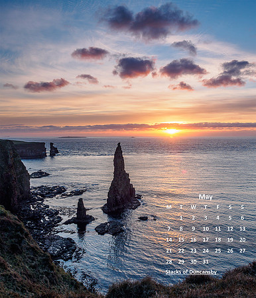Select date 6 in the calendar
This screenshot has width=256, height=298.
point(243,218)
